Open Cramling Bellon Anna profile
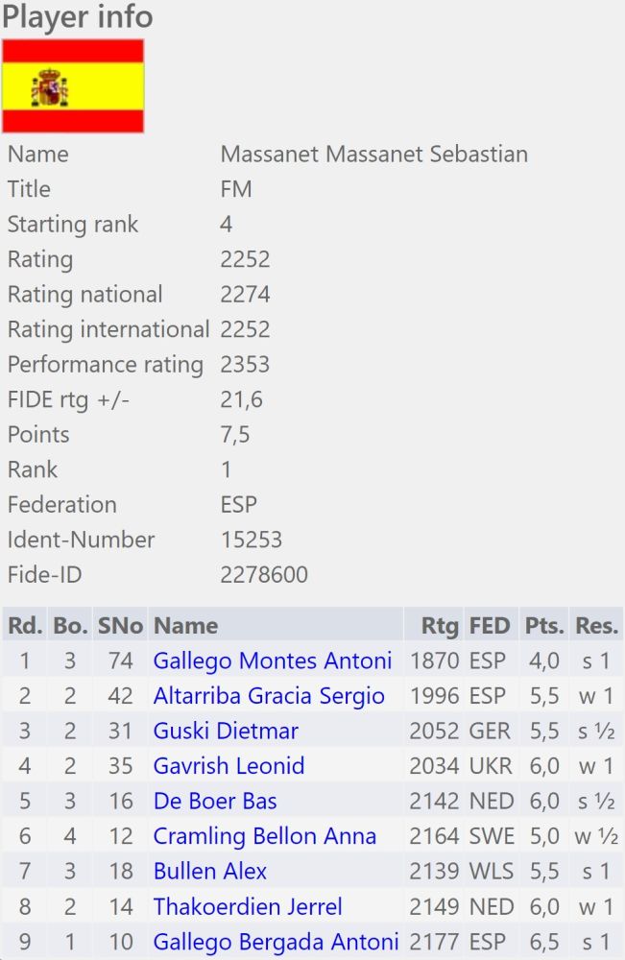Image resolution: width=625 pixels, height=960 pixels. (265, 836)
